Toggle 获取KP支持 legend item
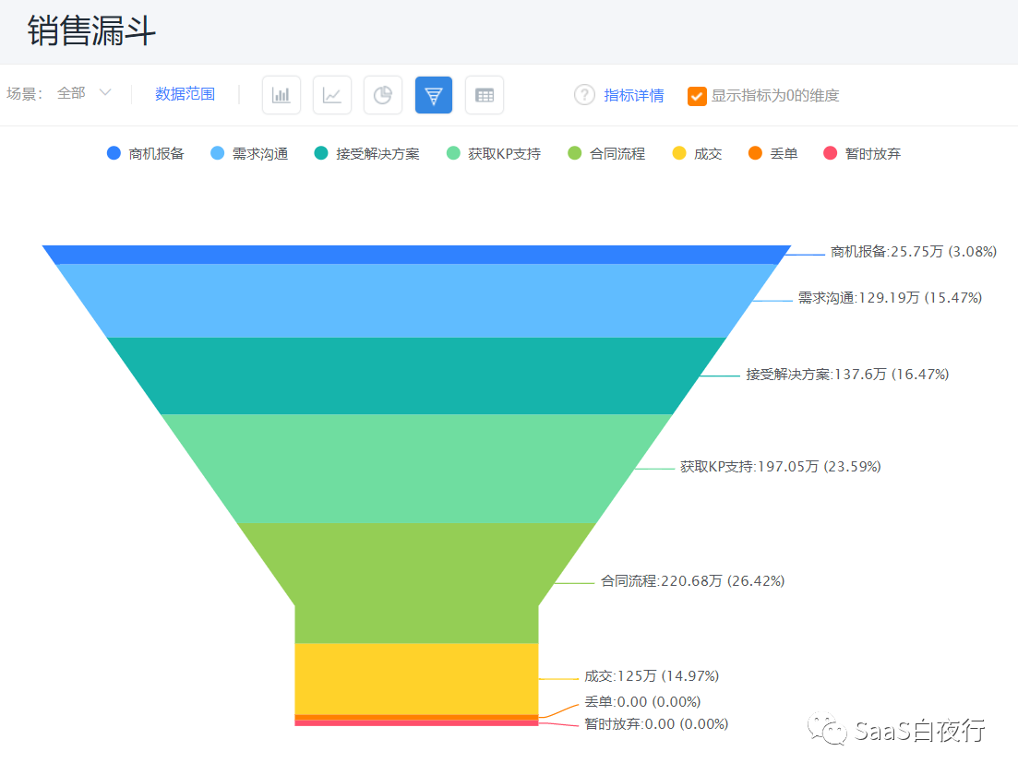This screenshot has width=1018, height=775. [494, 154]
